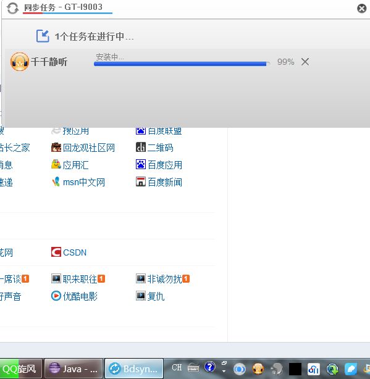This screenshot has height=379, width=370.
Task: Open the 百度应用 link
Action: point(165,165)
